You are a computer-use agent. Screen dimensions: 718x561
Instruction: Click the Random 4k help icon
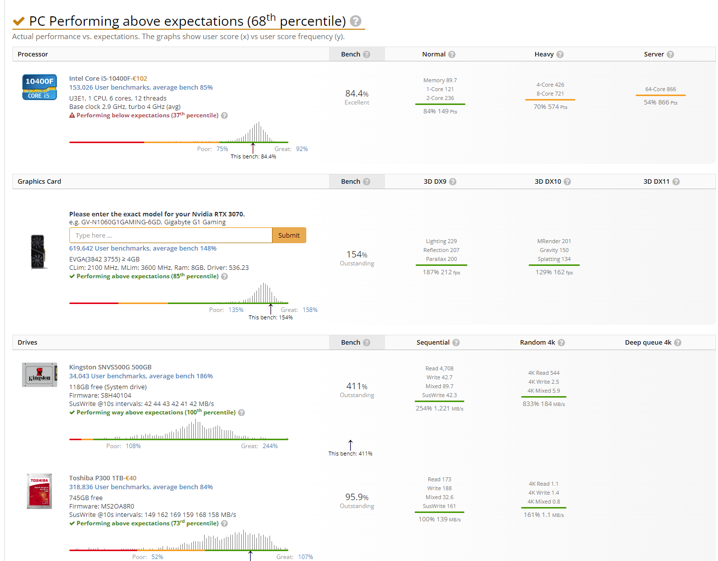coord(561,343)
